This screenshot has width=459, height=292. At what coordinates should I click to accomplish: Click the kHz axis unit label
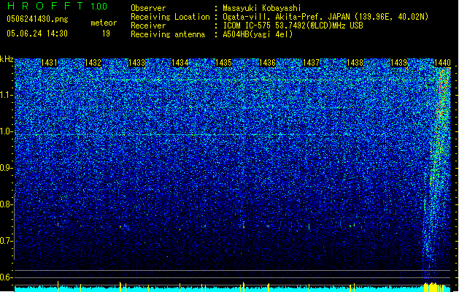point(7,59)
